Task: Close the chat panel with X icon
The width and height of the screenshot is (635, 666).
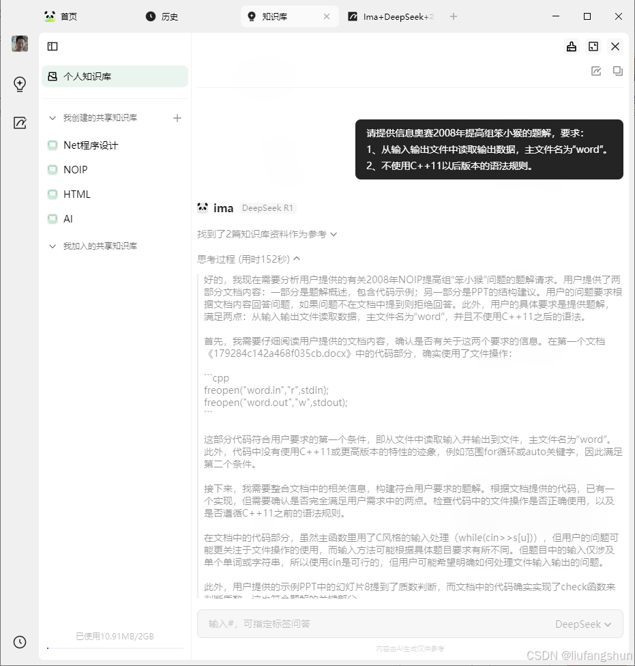Action: point(615,46)
